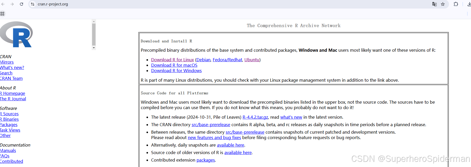This screenshot has height=167, width=471.
Task: Open the Mirrors link
Action: (x=7, y=62)
